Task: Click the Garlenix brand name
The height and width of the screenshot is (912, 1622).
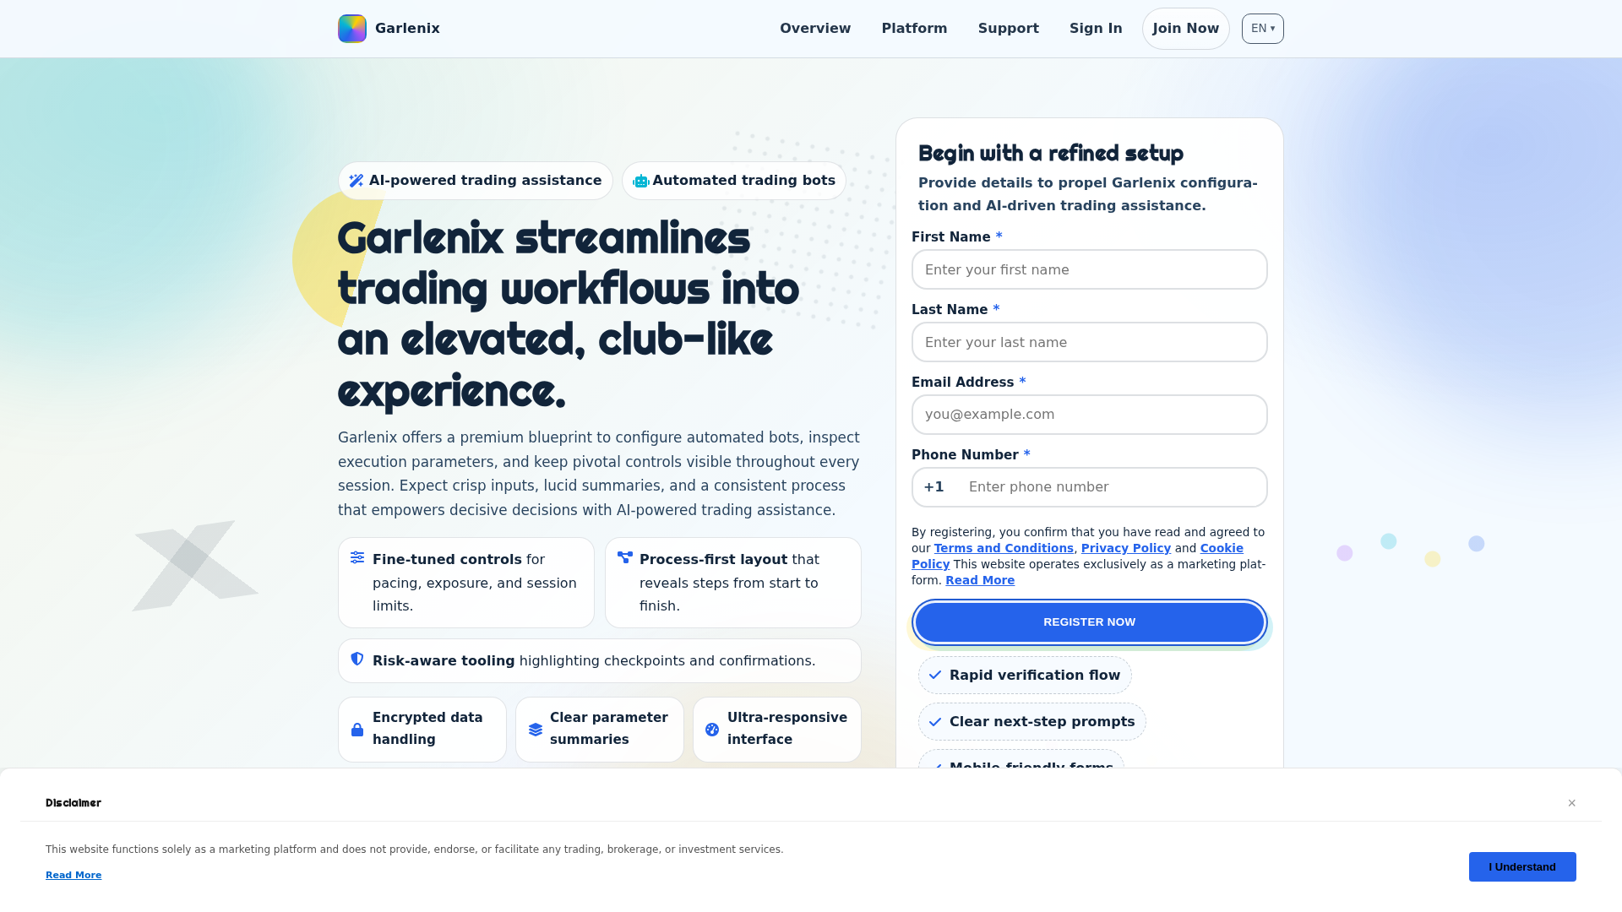Action: pos(407,29)
